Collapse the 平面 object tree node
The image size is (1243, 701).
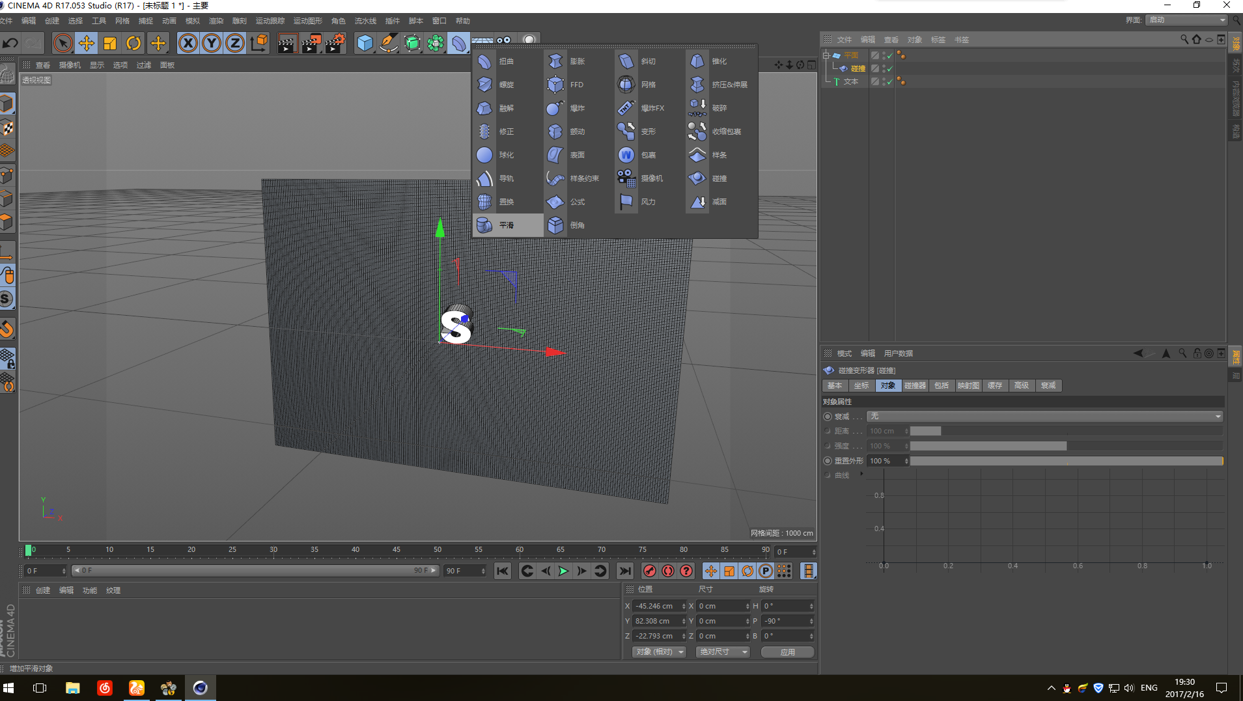click(826, 55)
